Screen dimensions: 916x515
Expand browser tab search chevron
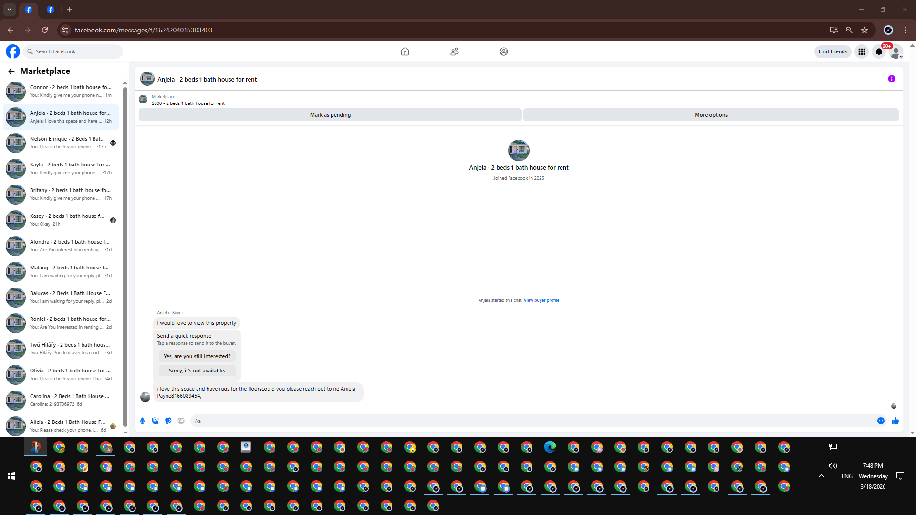9,10
